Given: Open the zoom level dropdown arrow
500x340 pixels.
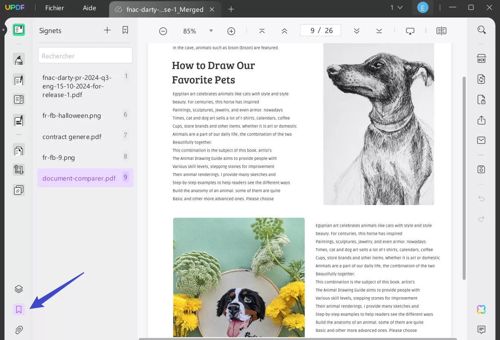Looking at the screenshot, I should (211, 31).
